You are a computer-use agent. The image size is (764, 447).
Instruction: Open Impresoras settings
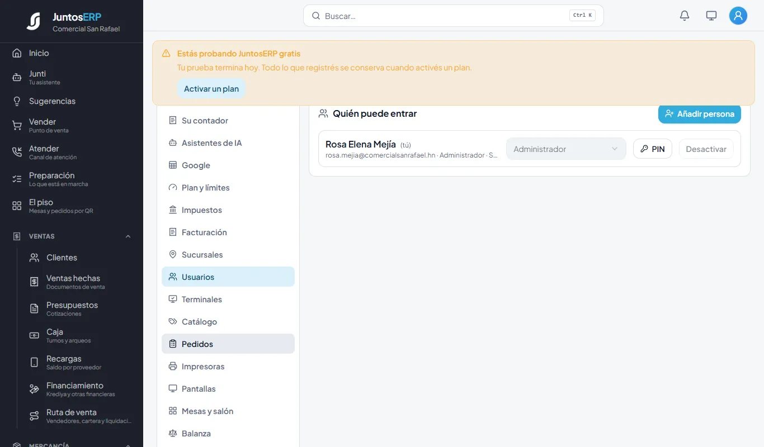coord(228,367)
